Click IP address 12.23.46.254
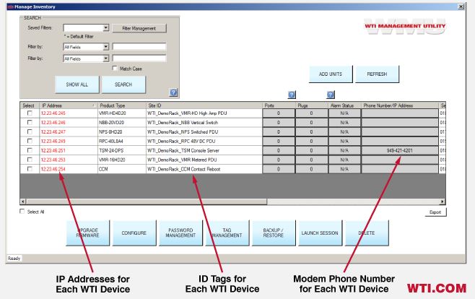This screenshot has height=299, width=475. click(x=53, y=169)
